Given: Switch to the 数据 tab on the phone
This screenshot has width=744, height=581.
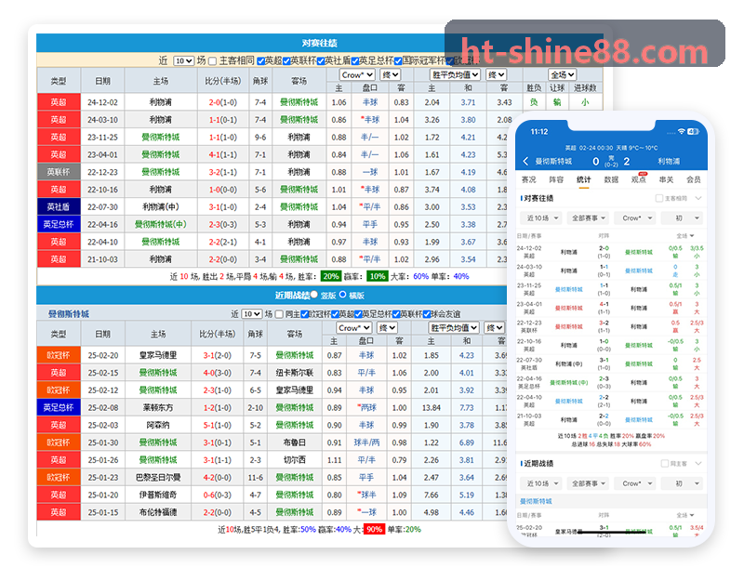Looking at the screenshot, I should pos(611,179).
